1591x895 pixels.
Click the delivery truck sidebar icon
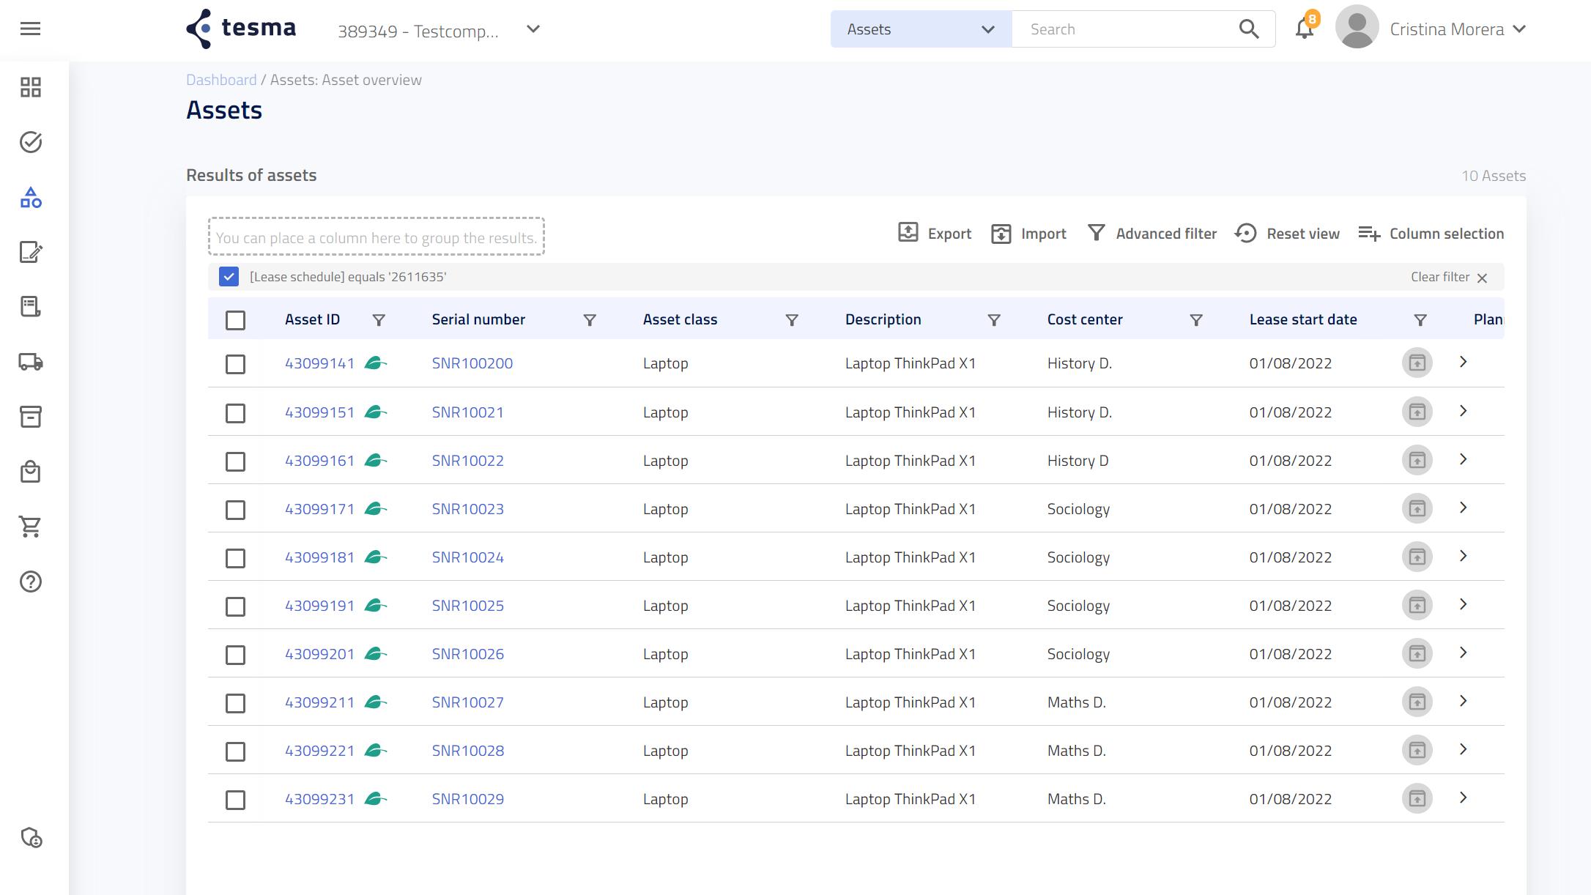click(x=30, y=362)
